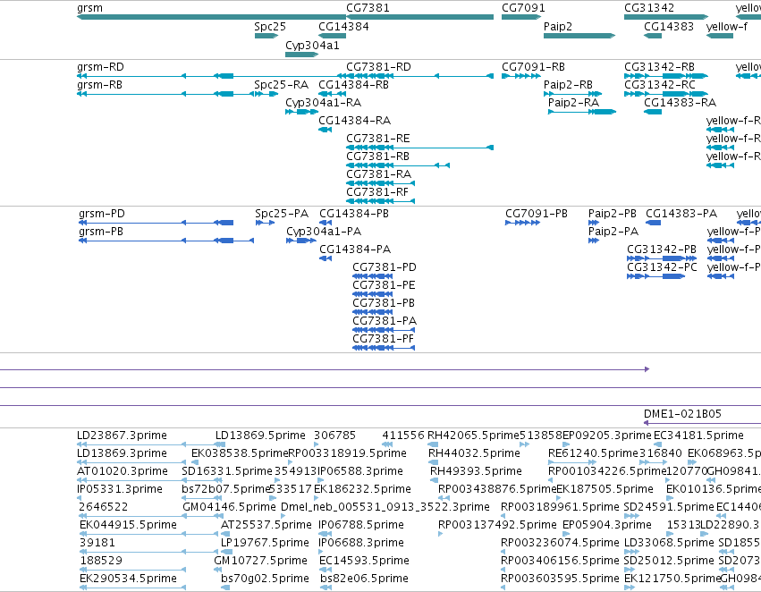761x592 pixels.
Task: Select the CG14383 gene label
Action: click(669, 27)
